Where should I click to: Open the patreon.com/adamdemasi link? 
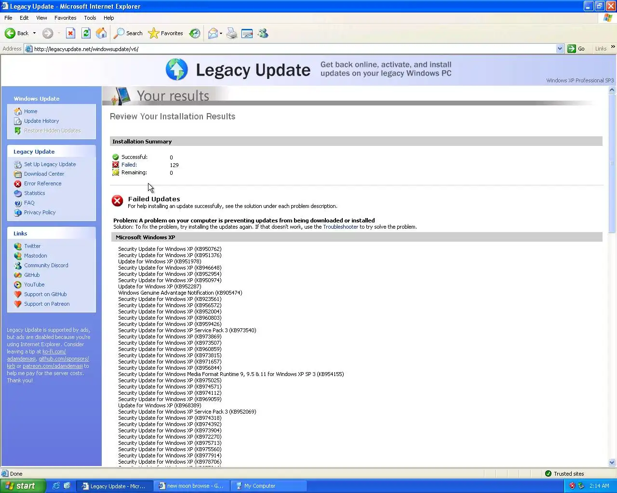click(53, 366)
